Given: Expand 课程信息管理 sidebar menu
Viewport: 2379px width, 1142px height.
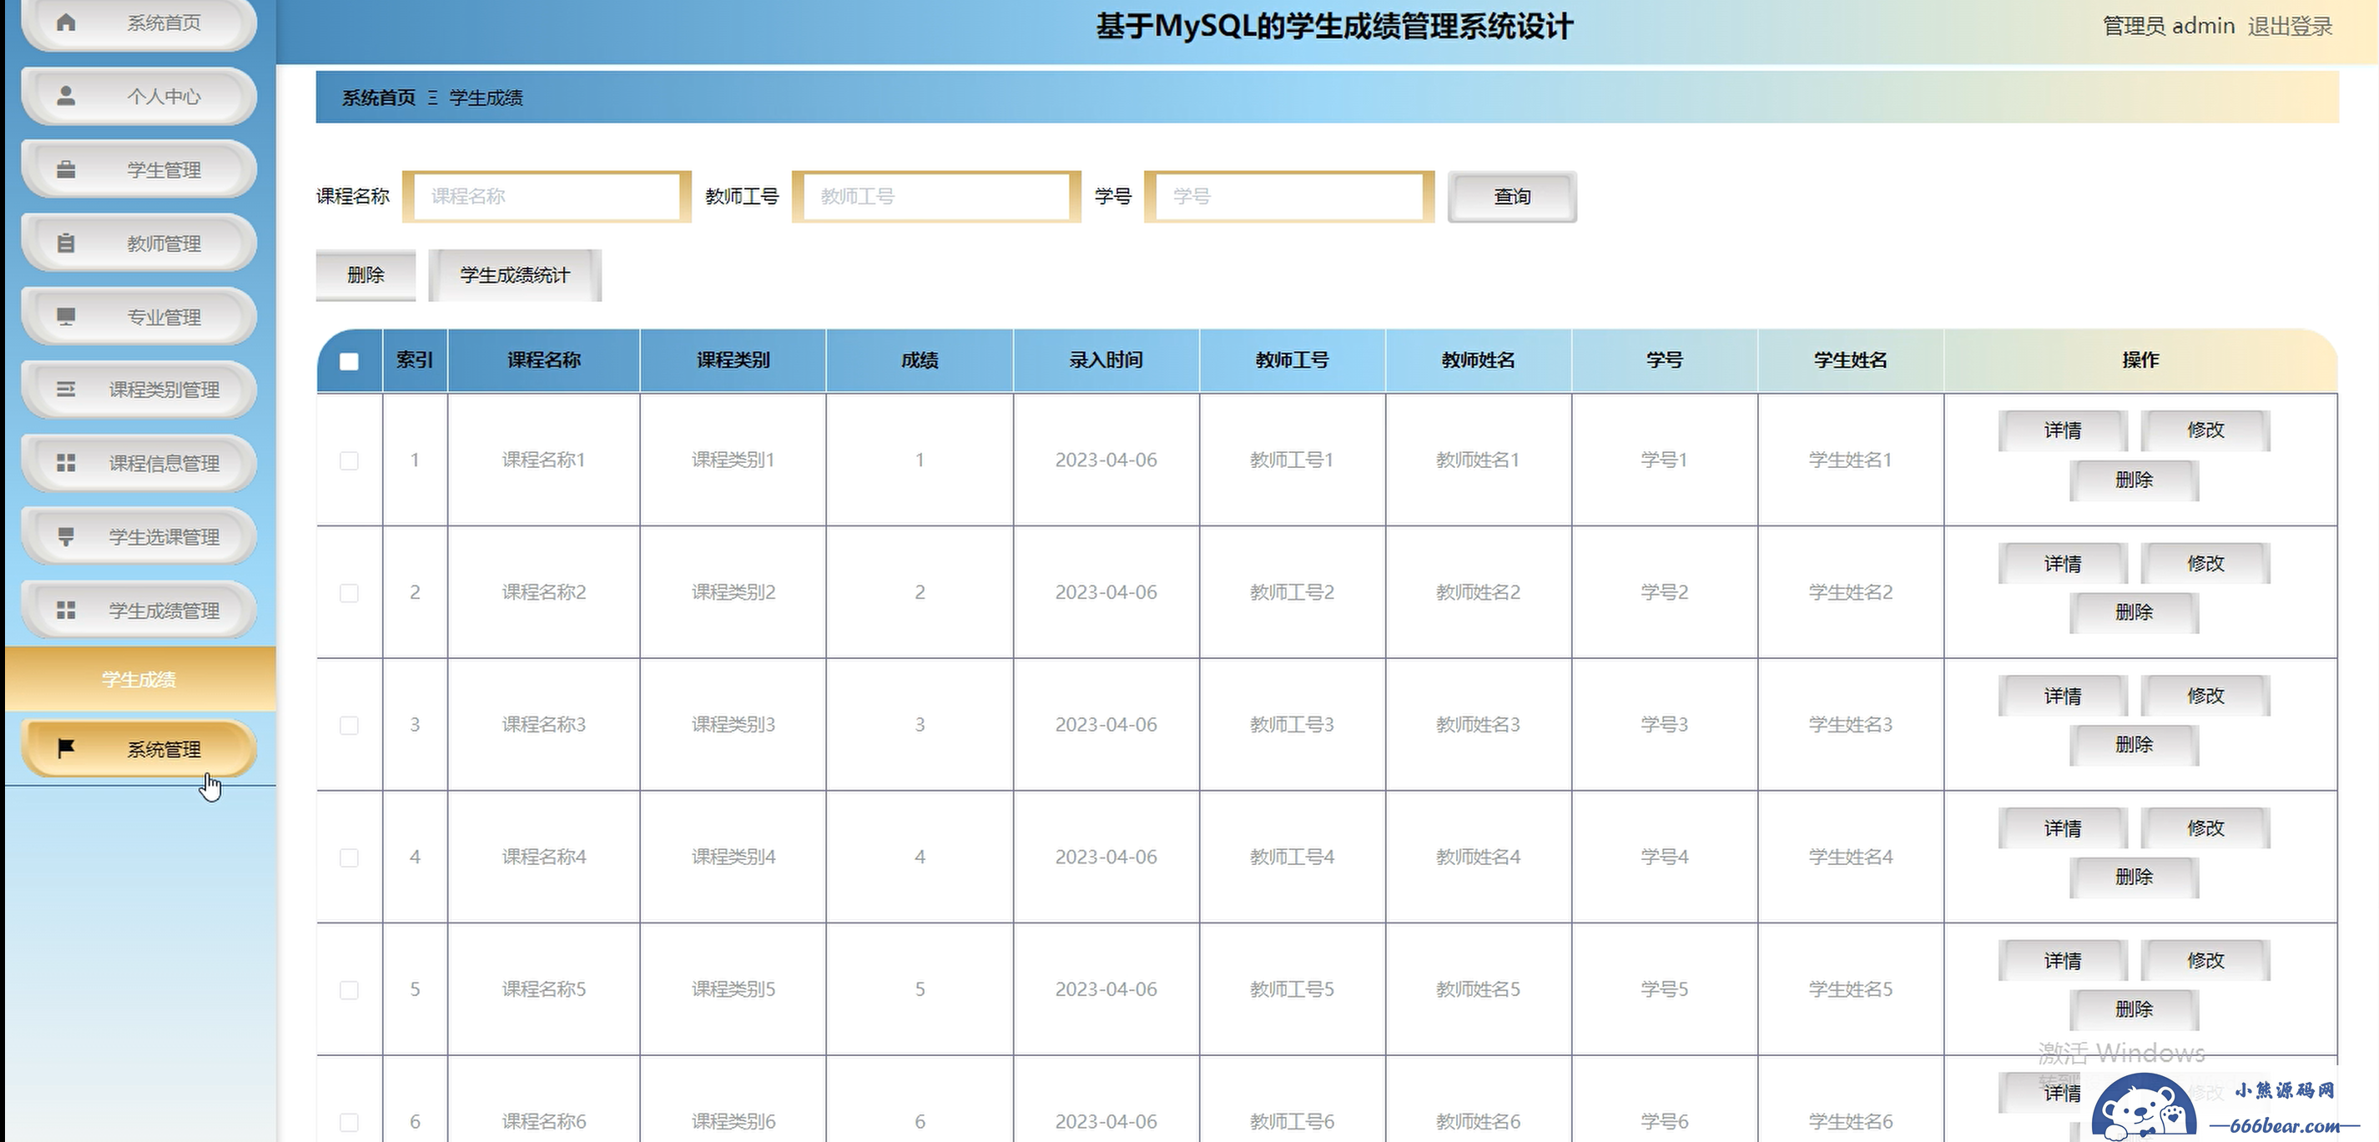Looking at the screenshot, I should point(139,462).
